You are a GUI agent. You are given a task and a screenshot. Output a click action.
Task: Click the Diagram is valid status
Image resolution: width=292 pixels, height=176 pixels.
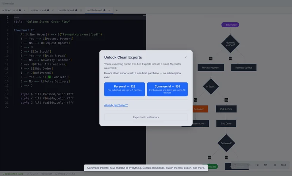pyautogui.click(x=13, y=174)
